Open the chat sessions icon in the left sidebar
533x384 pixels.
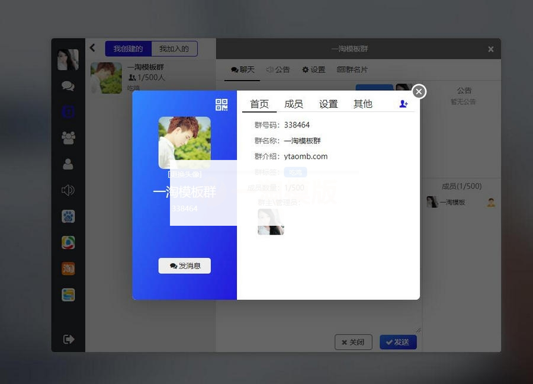[68, 85]
